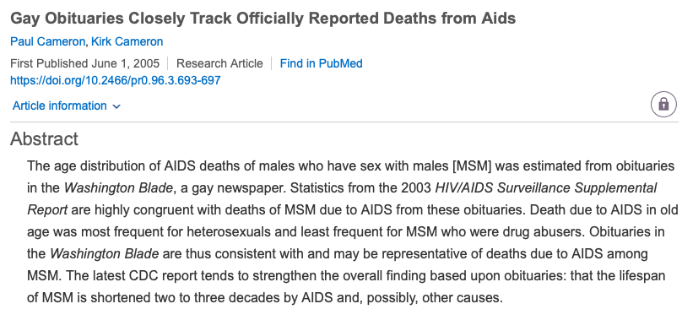Click the italic HIV/AIDS Surveillance Supplemental title
The height and width of the screenshot is (320, 682).
tap(546, 188)
